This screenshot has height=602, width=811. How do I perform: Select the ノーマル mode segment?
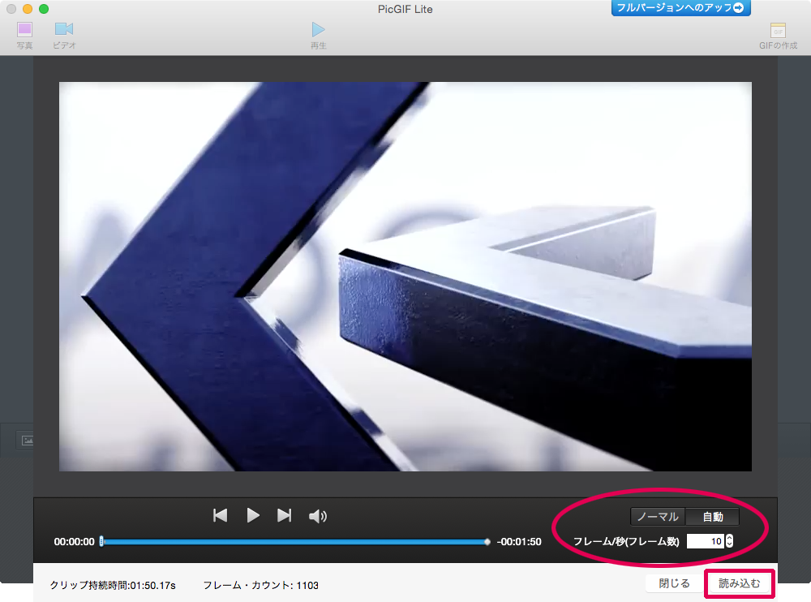click(x=658, y=517)
